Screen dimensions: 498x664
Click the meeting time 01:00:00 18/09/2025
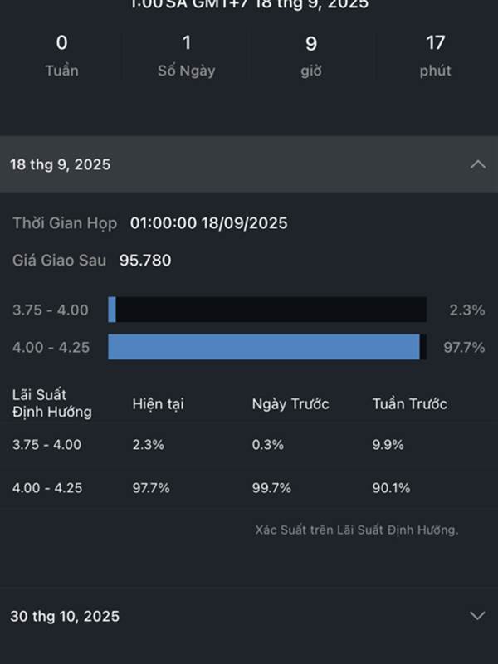point(209,223)
